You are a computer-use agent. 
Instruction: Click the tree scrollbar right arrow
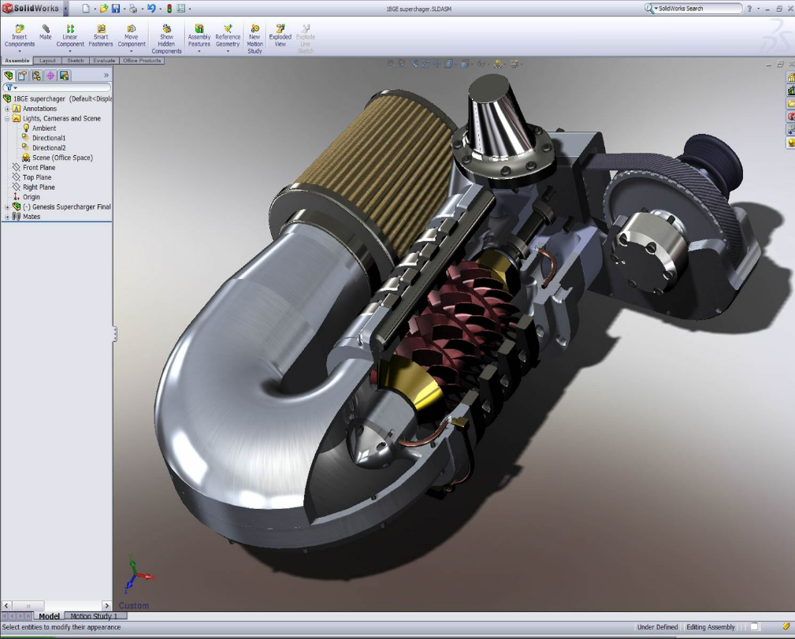106,606
